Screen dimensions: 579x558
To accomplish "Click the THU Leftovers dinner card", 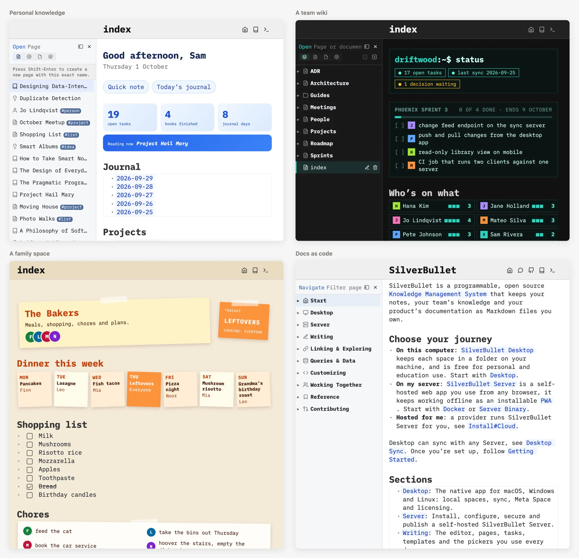I will pos(144,389).
